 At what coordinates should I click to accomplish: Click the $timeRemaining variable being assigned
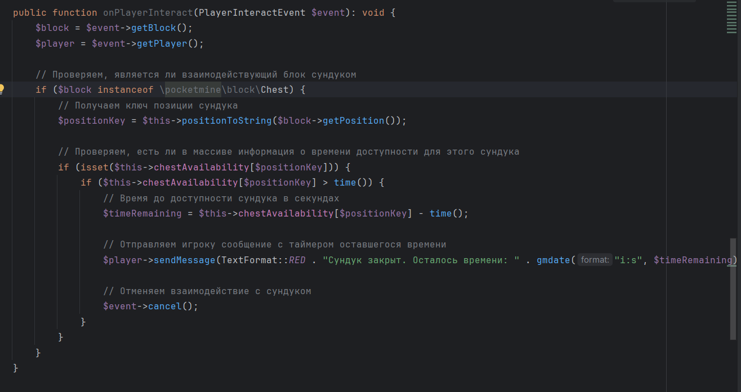click(142, 214)
